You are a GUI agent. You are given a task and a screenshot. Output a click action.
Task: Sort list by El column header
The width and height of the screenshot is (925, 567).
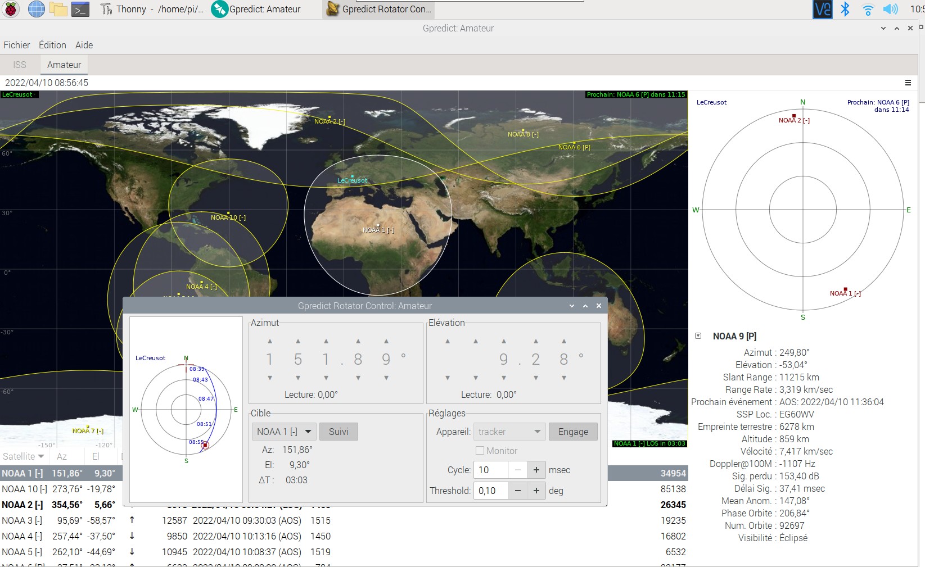(96, 456)
